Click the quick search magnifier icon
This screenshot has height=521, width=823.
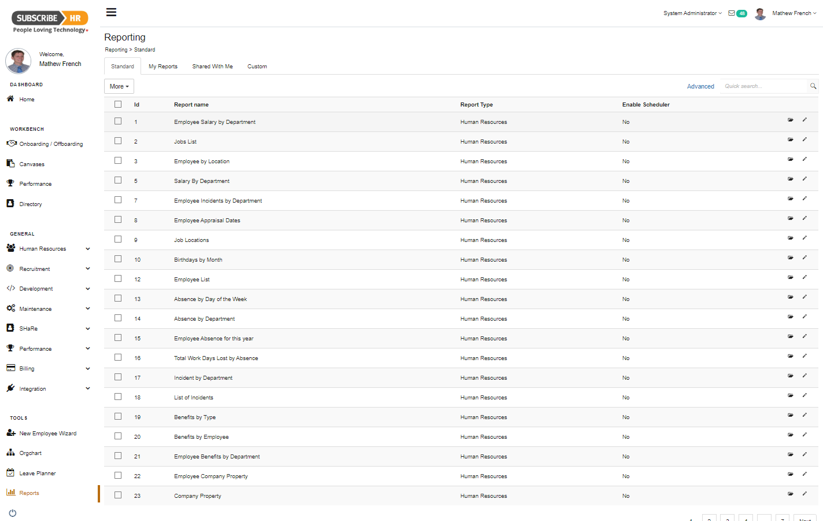813,86
